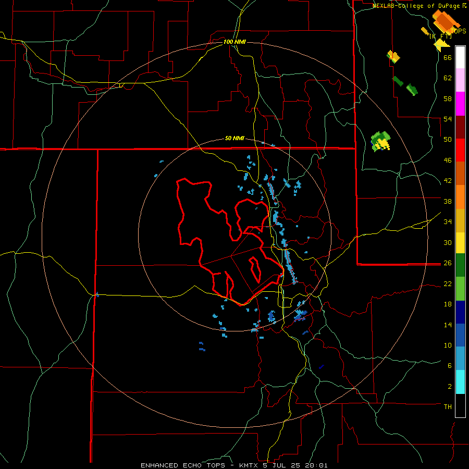Image resolution: width=469 pixels, height=469 pixels.
Task: Click the '38' legend value
Action: coord(448,201)
